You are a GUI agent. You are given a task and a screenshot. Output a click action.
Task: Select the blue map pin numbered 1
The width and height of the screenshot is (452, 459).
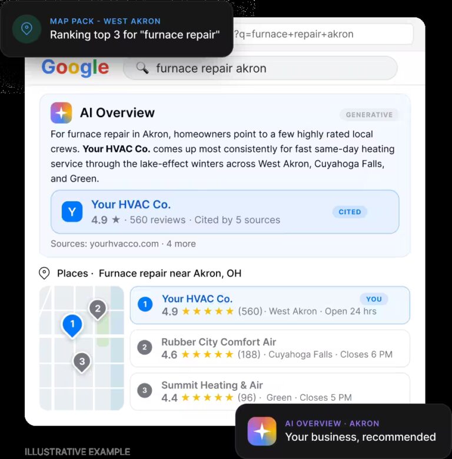pyautogui.click(x=72, y=325)
